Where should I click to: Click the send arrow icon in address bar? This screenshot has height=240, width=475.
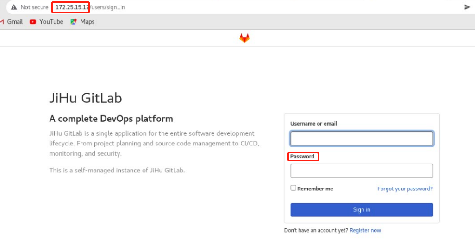pyautogui.click(x=468, y=7)
